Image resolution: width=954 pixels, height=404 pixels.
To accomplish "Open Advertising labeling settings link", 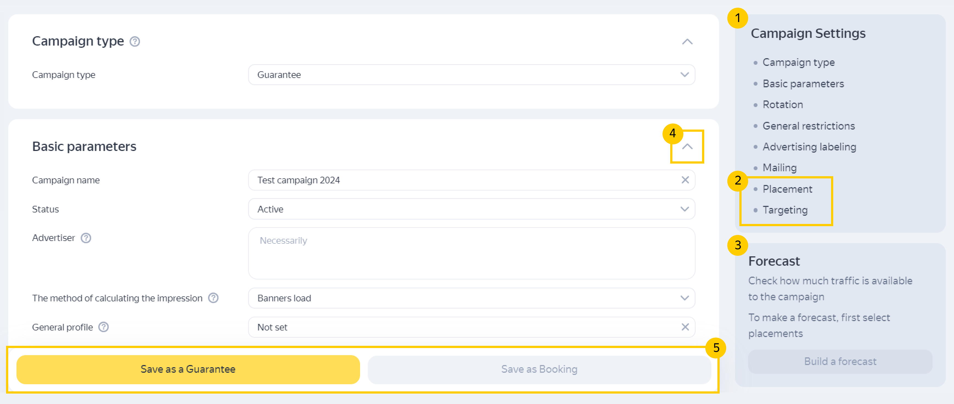I will (809, 147).
